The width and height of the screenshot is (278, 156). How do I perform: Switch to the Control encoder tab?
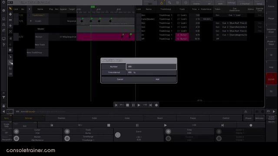pos(226,118)
